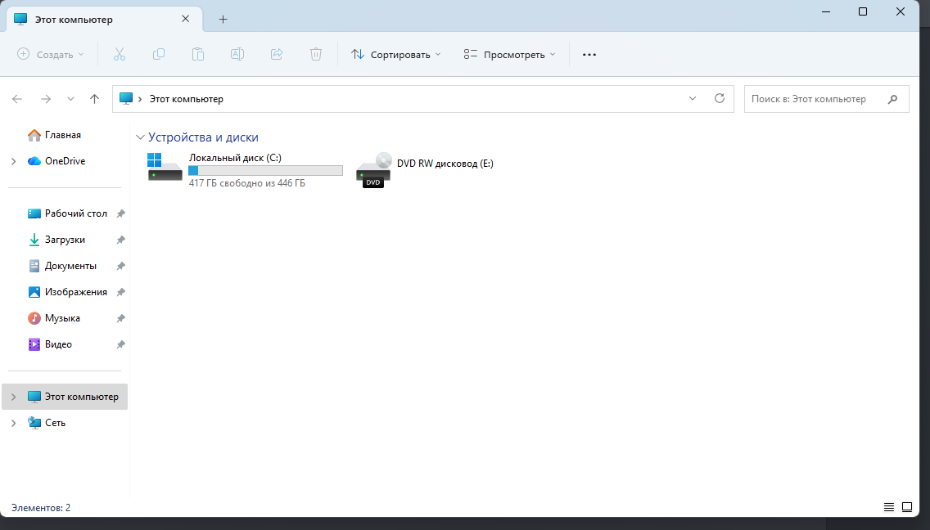The height and width of the screenshot is (530, 930).
Task: Open Изображения in the sidebar
Action: [x=68, y=292]
